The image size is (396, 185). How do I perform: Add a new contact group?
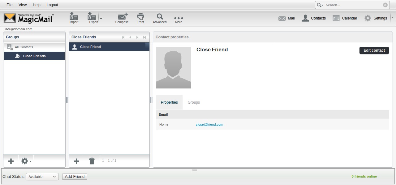point(11,161)
